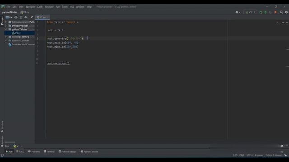Image resolution: width=289 pixels, height=162 pixels.
Task: Click the editor warnings indicator
Action: [278, 22]
